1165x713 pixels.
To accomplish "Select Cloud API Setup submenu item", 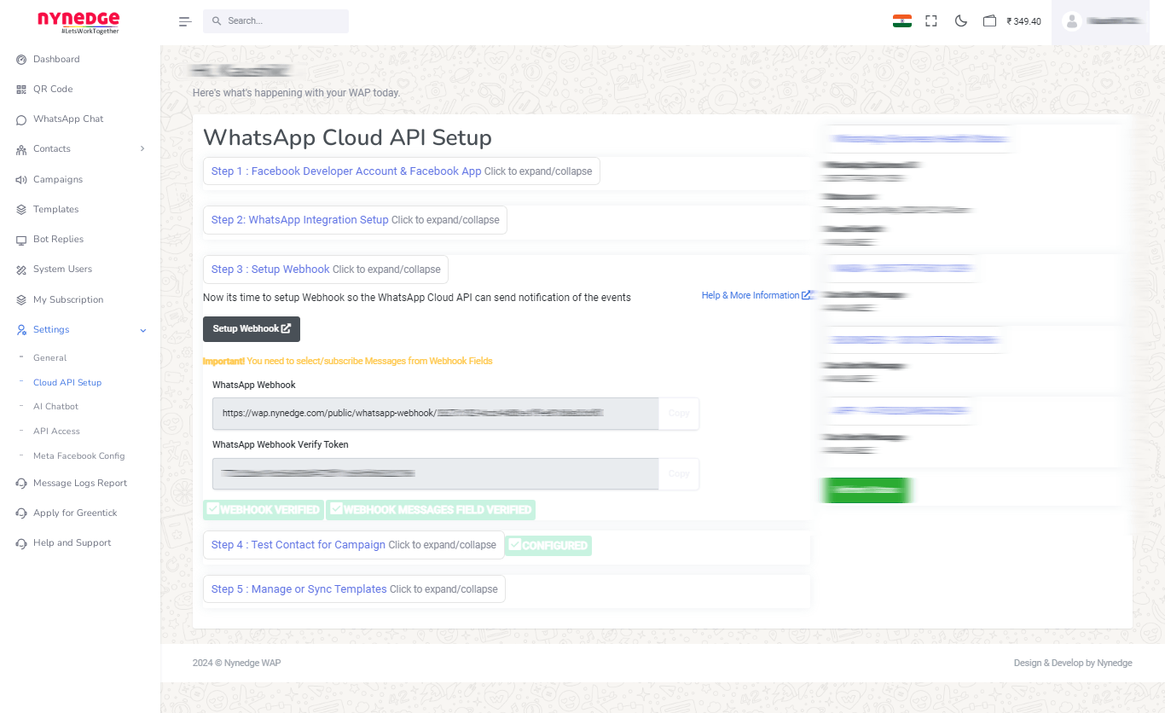I will (67, 383).
